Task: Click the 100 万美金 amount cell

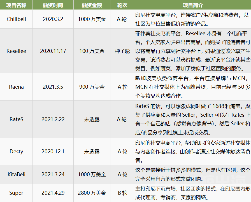Action: pyautogui.click(x=92, y=51)
